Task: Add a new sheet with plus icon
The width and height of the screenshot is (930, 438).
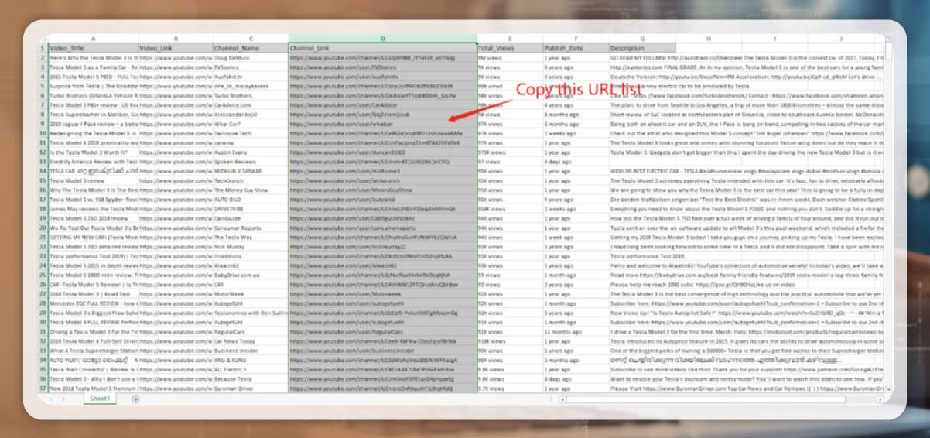Action: tap(136, 399)
